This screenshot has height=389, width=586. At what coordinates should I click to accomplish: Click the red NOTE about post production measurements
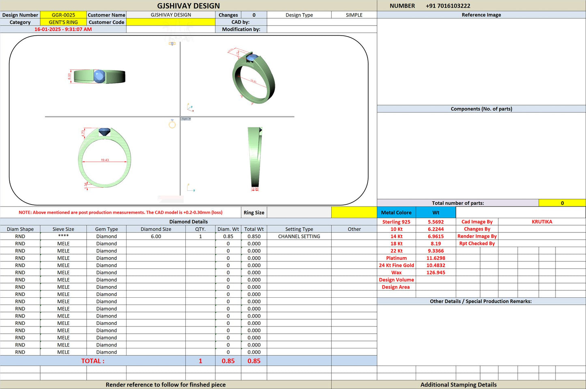(120, 213)
